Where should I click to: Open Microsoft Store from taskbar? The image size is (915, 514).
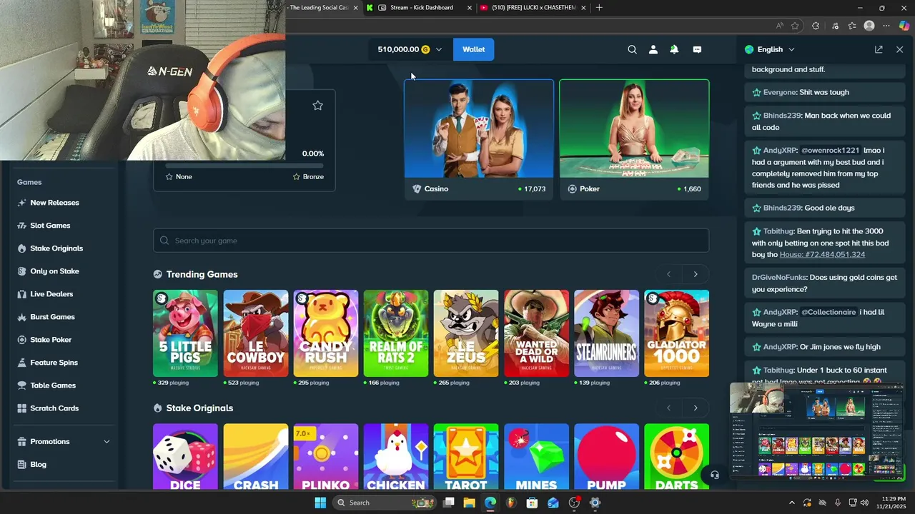(x=532, y=503)
